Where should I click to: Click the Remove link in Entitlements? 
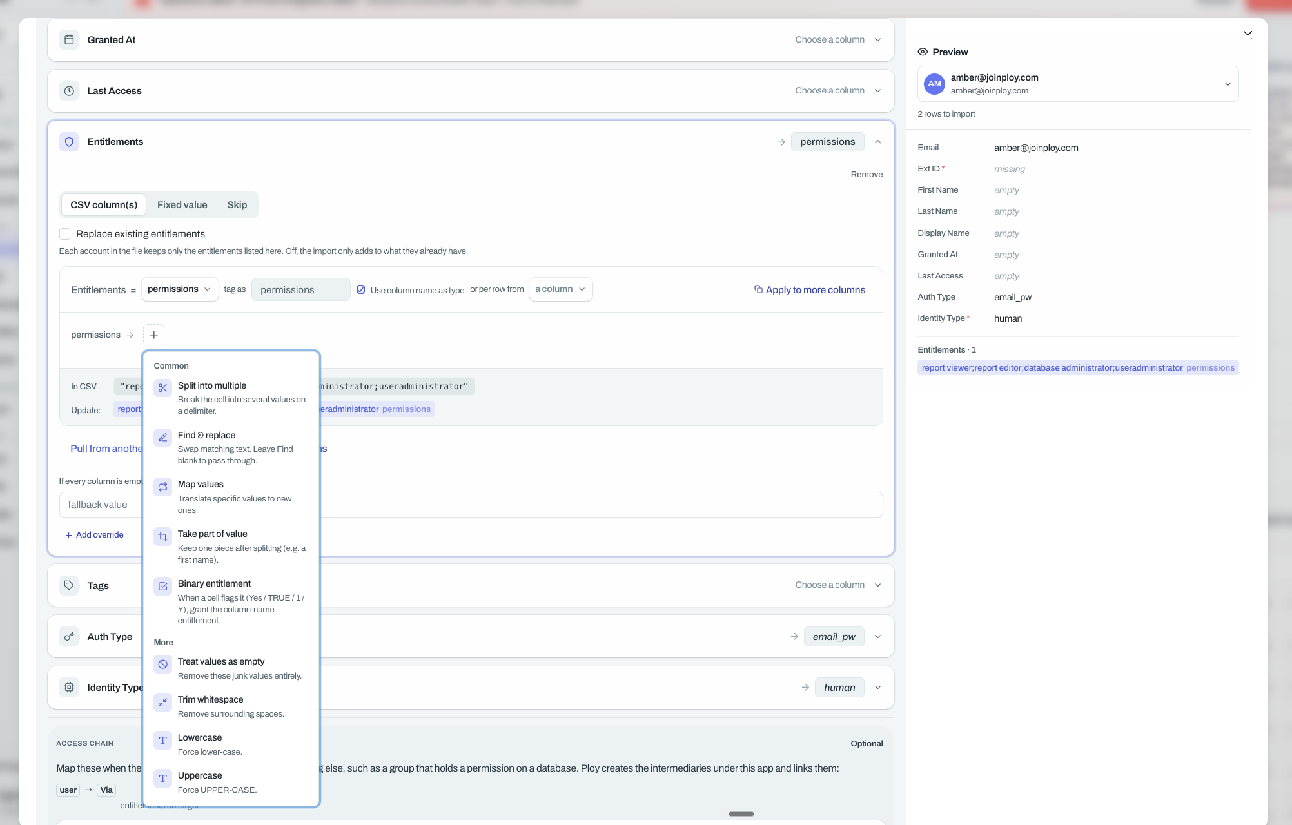[x=866, y=175]
